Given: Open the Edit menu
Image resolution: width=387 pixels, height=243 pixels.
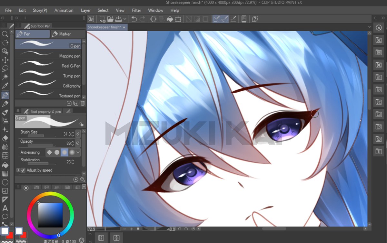Looking at the screenshot, I should 22,10.
